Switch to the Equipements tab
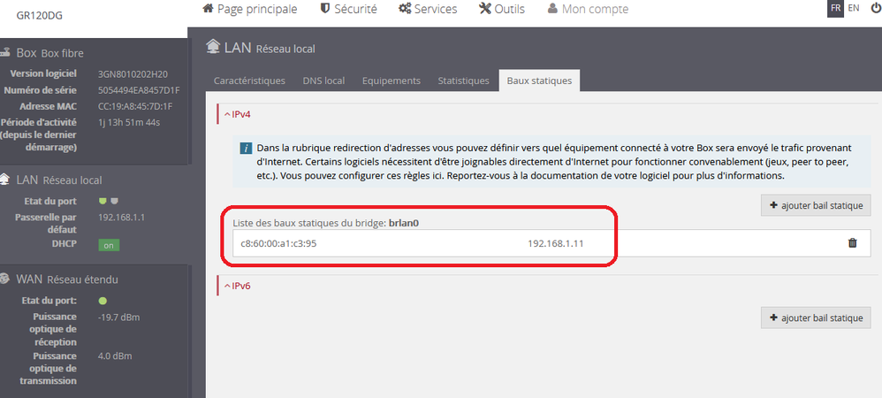This screenshot has height=398, width=882. pyautogui.click(x=391, y=80)
